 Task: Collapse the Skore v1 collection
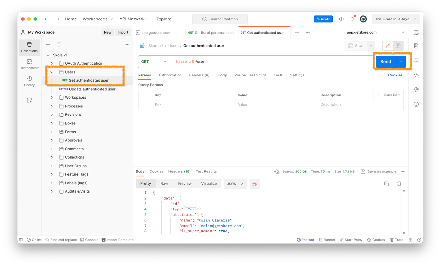(48, 55)
